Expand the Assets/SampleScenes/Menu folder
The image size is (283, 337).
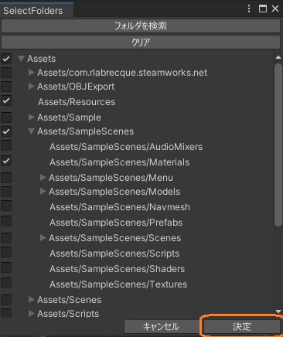pyautogui.click(x=43, y=177)
